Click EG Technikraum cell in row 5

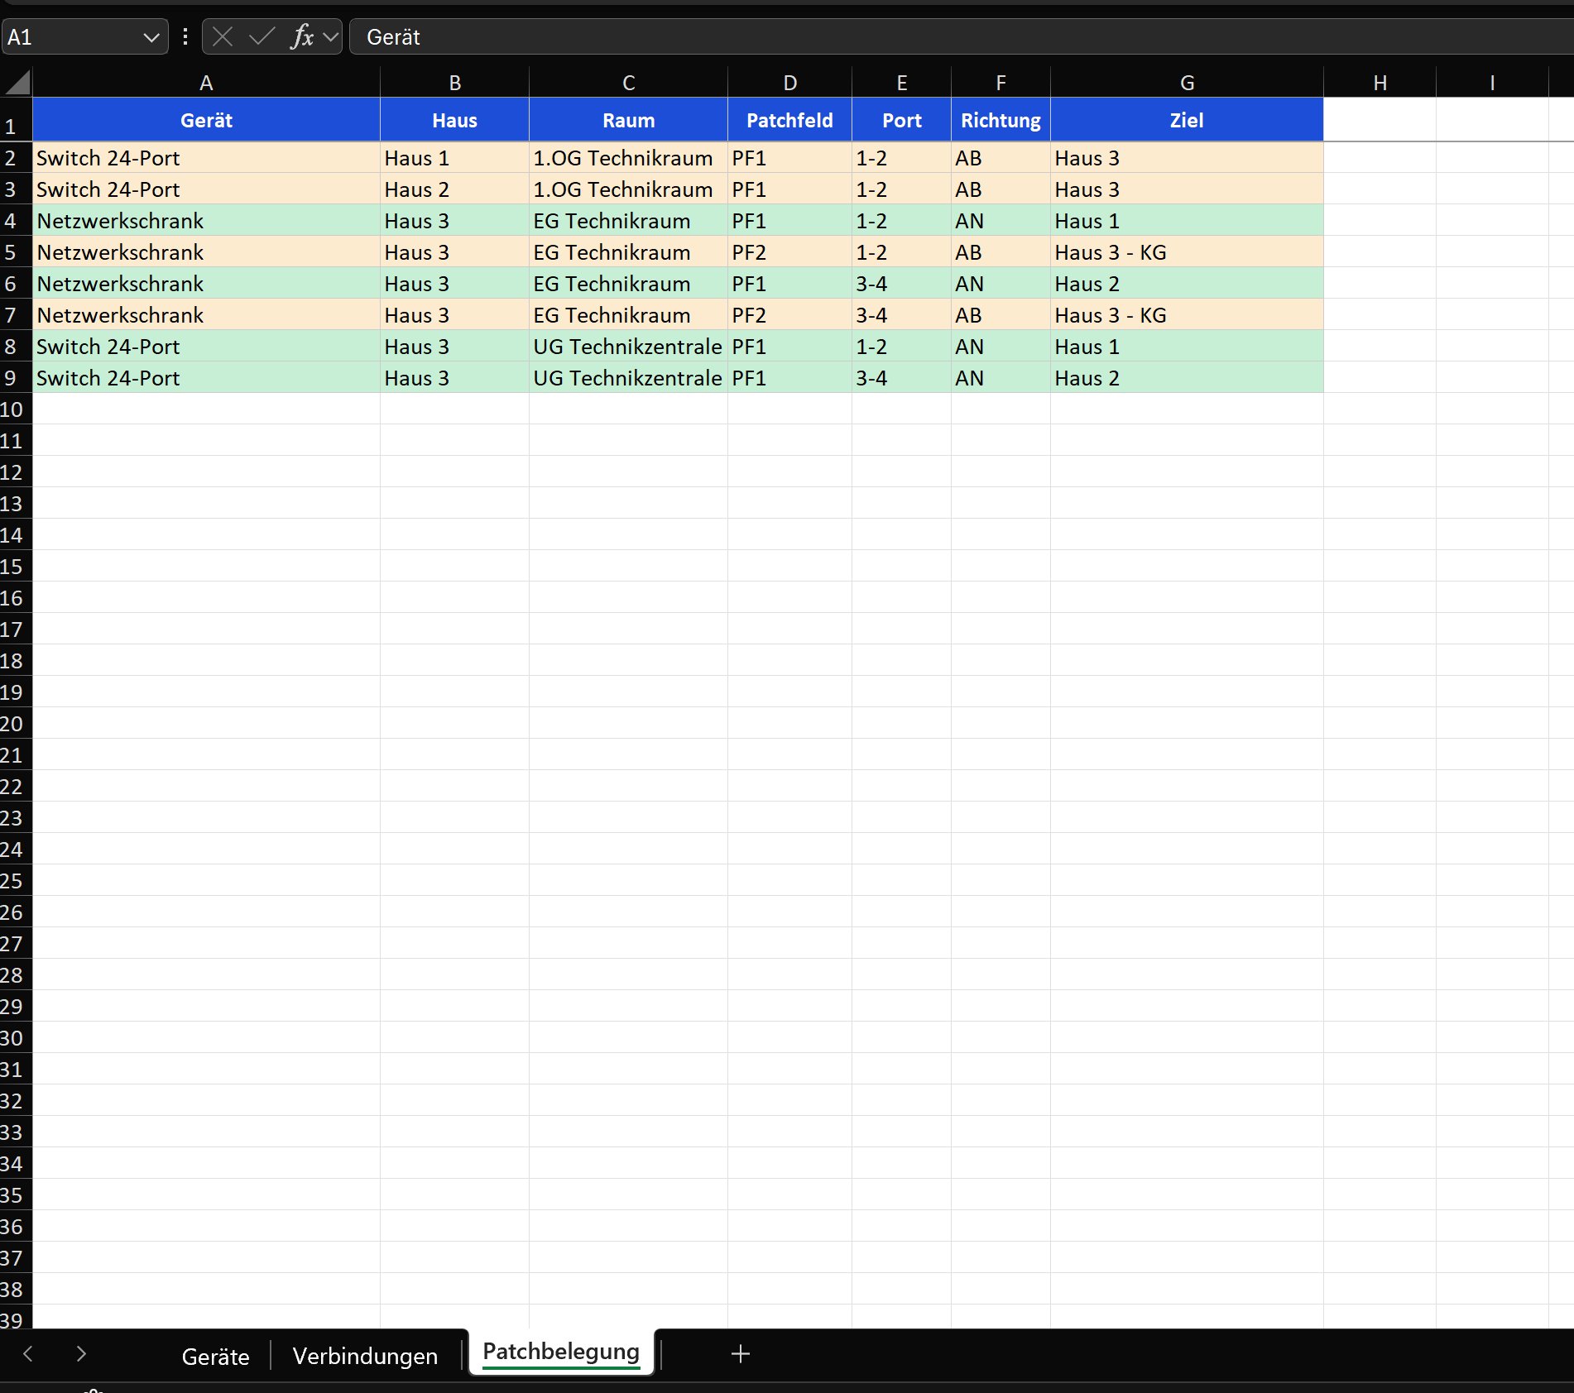(628, 251)
